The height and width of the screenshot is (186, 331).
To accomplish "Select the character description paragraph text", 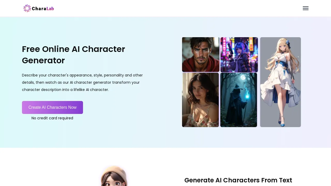I will (x=82, y=82).
